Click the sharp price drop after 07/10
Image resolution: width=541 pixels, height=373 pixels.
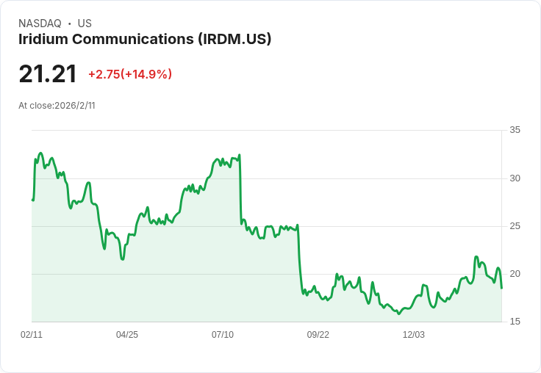[x=240, y=189]
